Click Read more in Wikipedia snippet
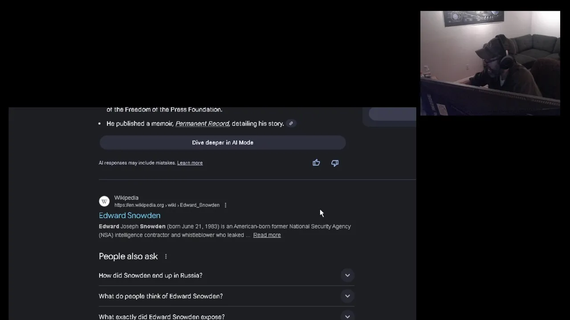Screen dimensions: 570x320 click(267, 235)
